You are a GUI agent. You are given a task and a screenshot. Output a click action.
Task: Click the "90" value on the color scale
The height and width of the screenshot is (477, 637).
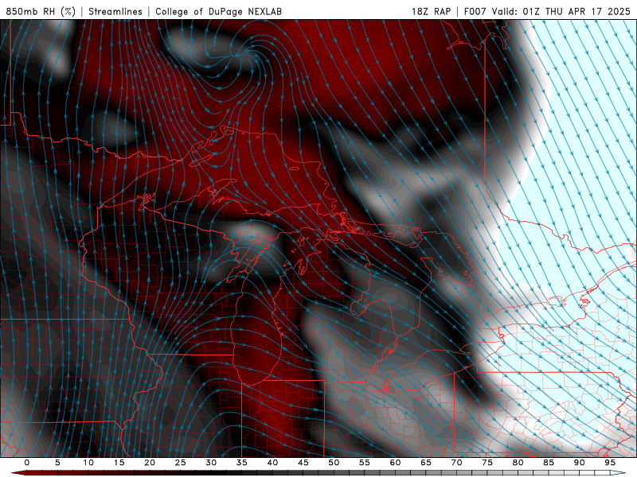[x=579, y=463]
